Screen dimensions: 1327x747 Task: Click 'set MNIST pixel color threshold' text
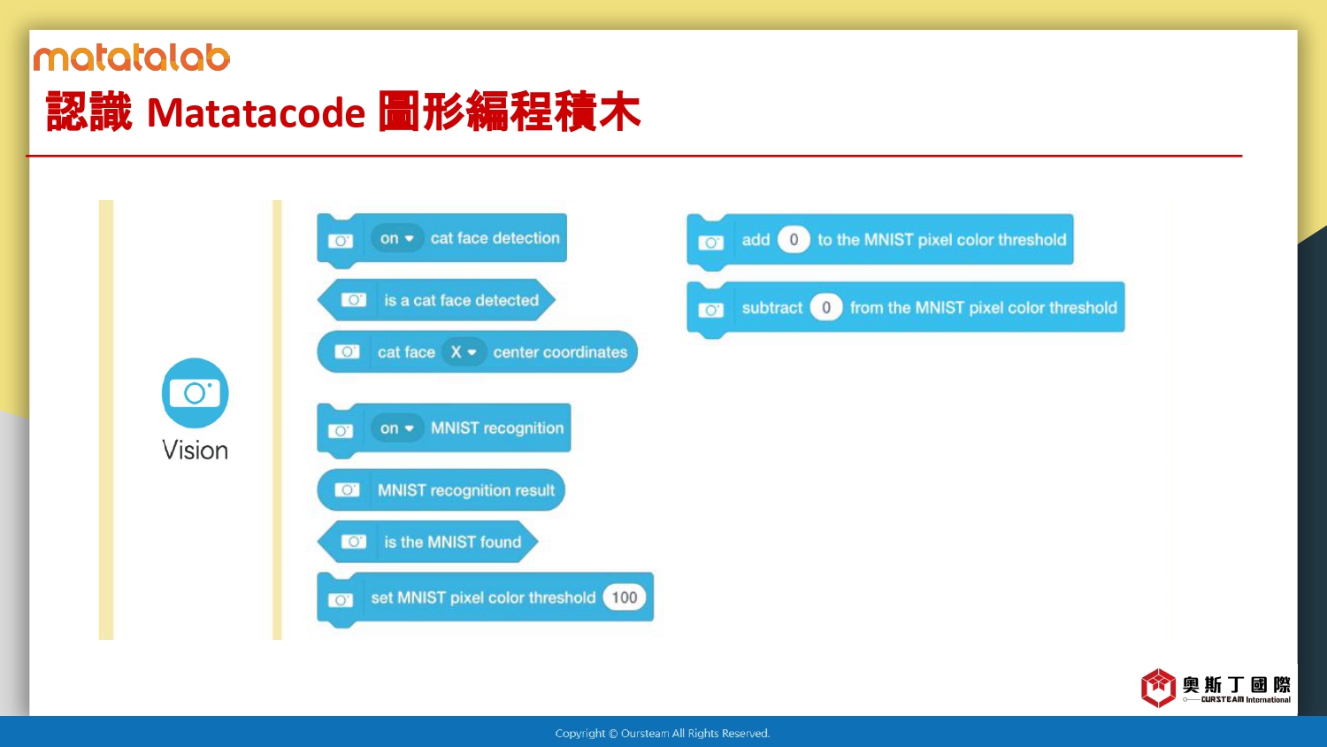[x=483, y=598]
